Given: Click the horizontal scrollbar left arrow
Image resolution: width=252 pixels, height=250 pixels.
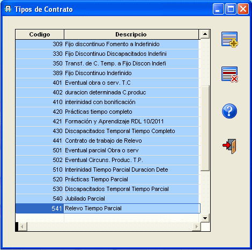Looking at the screenshot, I should 23,227.
